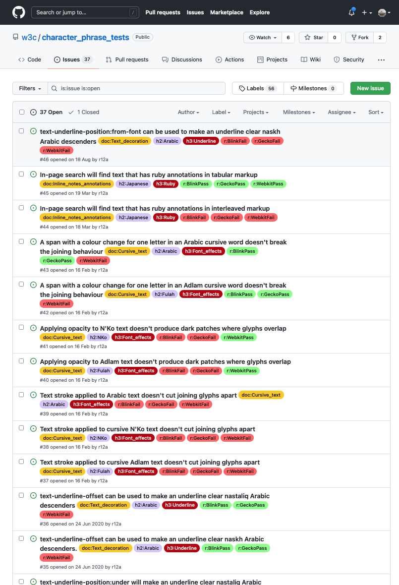This screenshot has height=585, width=399.
Task: Open the user avatar menu
Action: pos(384,12)
